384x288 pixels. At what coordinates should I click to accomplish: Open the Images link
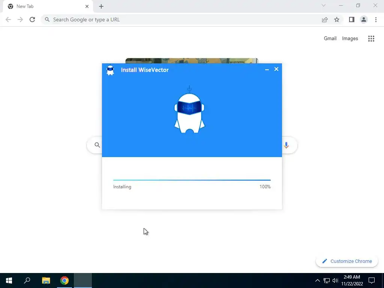coord(350,39)
